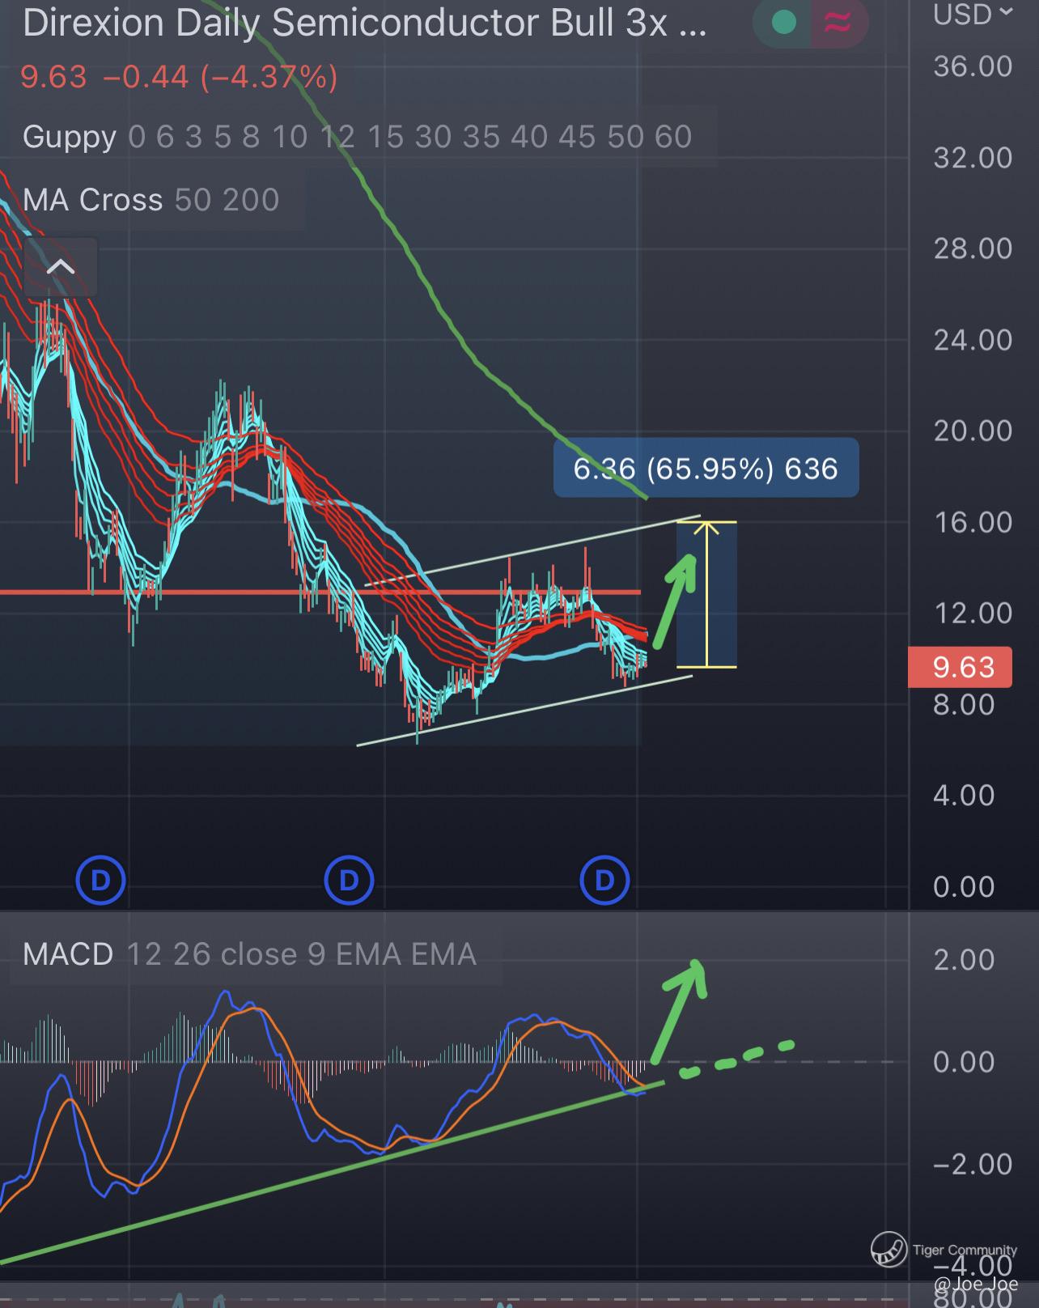
Task: Open the rightmost dividend D marker
Action: (604, 880)
